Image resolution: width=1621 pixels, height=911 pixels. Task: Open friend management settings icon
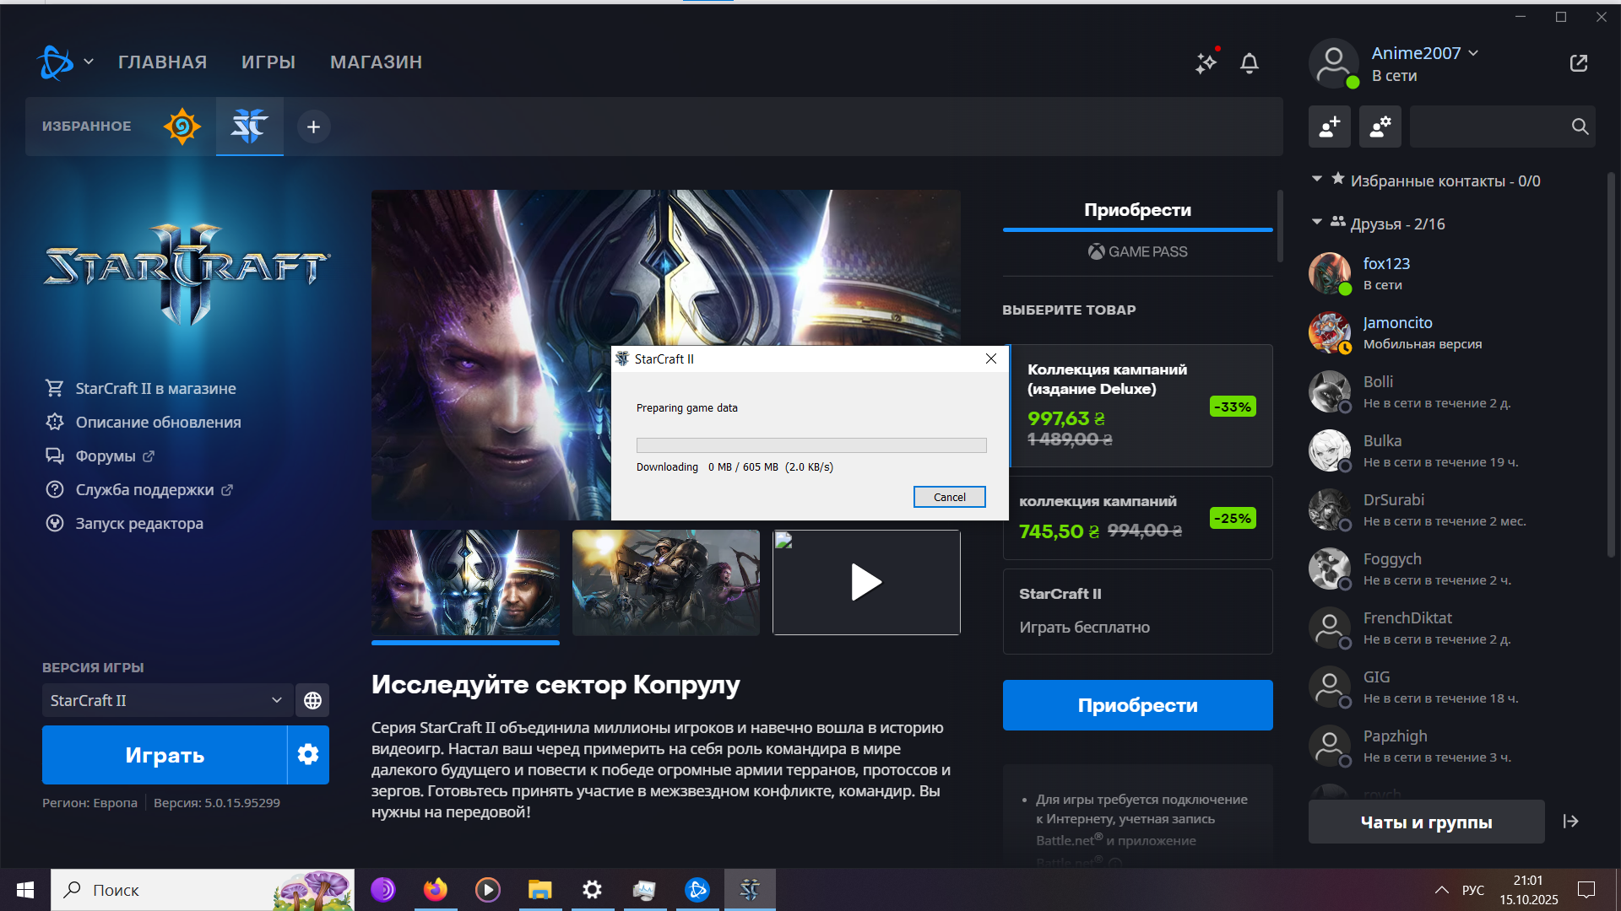point(1380,127)
